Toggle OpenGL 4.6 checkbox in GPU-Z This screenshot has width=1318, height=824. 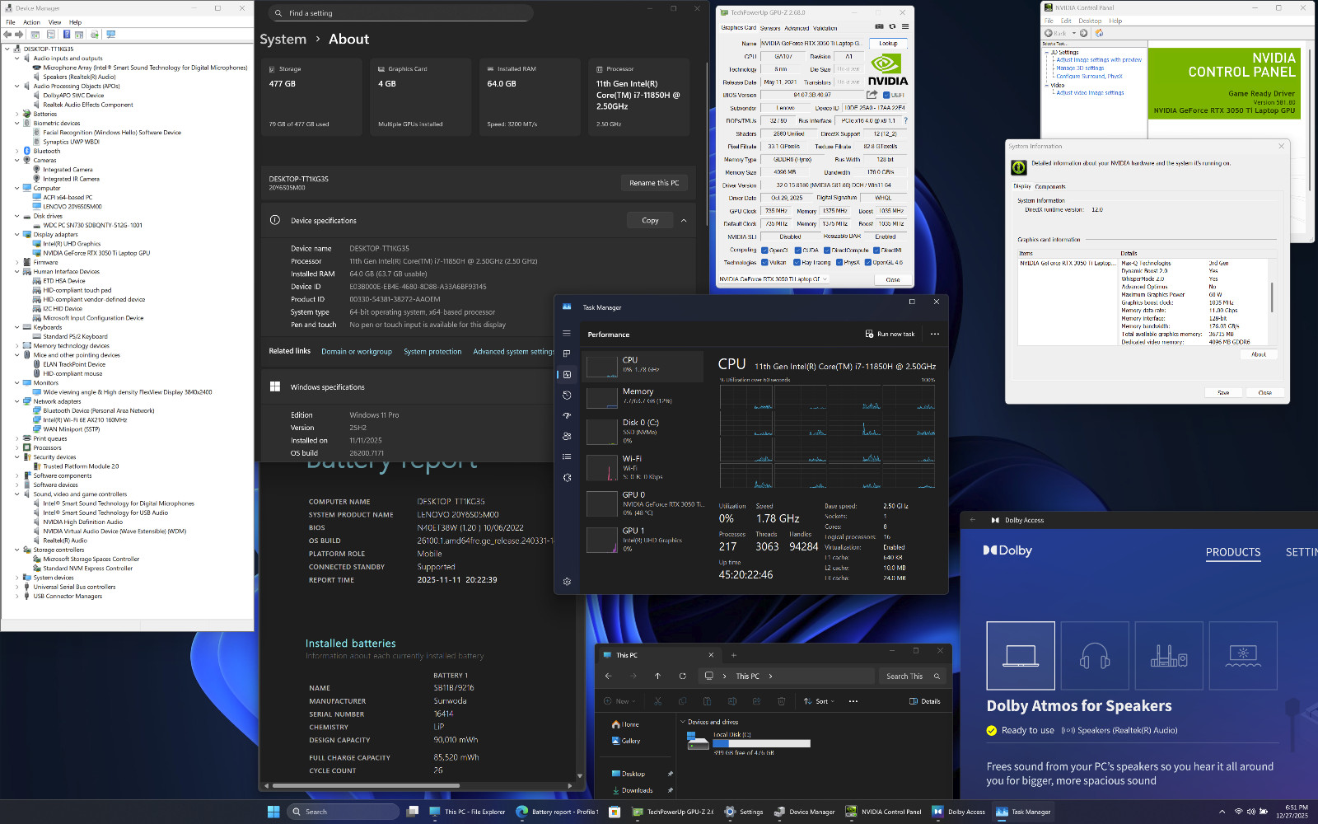pos(867,262)
